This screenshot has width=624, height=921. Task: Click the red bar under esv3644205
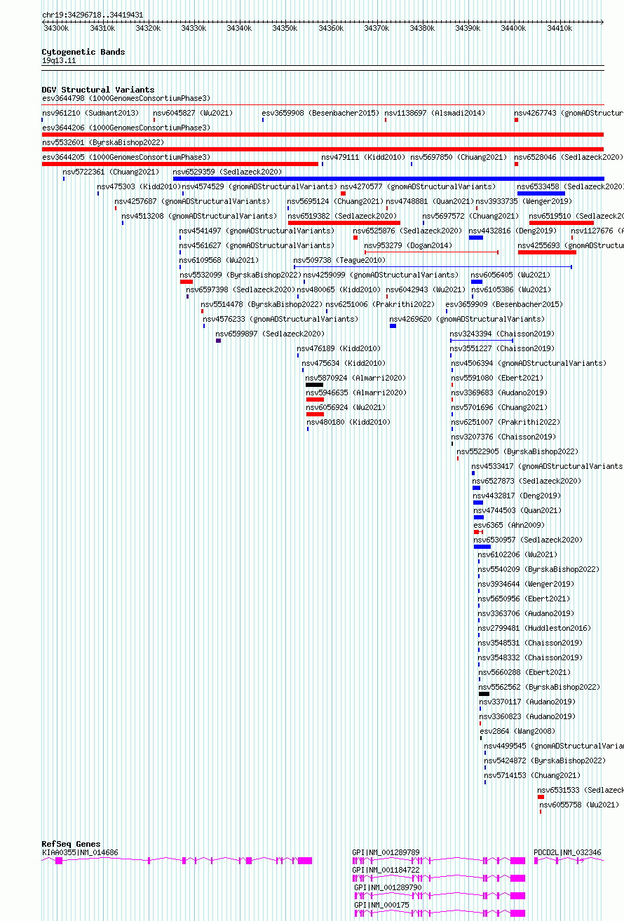[180, 164]
